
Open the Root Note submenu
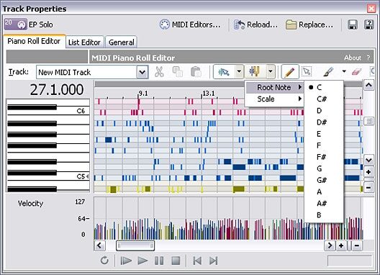tap(274, 87)
